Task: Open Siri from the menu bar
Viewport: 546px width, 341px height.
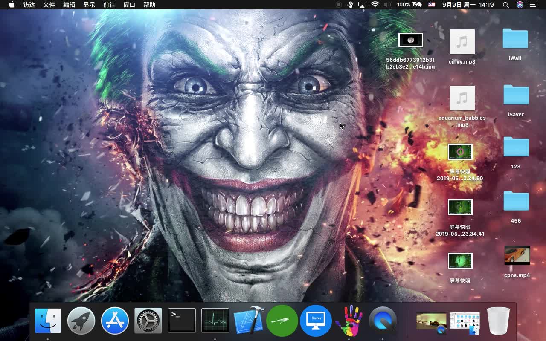Action: (520, 5)
